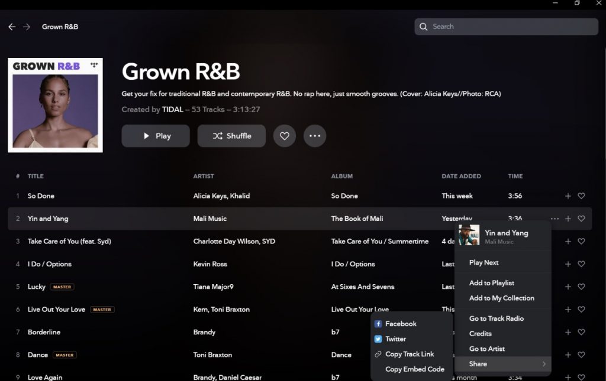Open artist Alicia Keys, Khalid
This screenshot has width=606, height=381.
point(221,196)
